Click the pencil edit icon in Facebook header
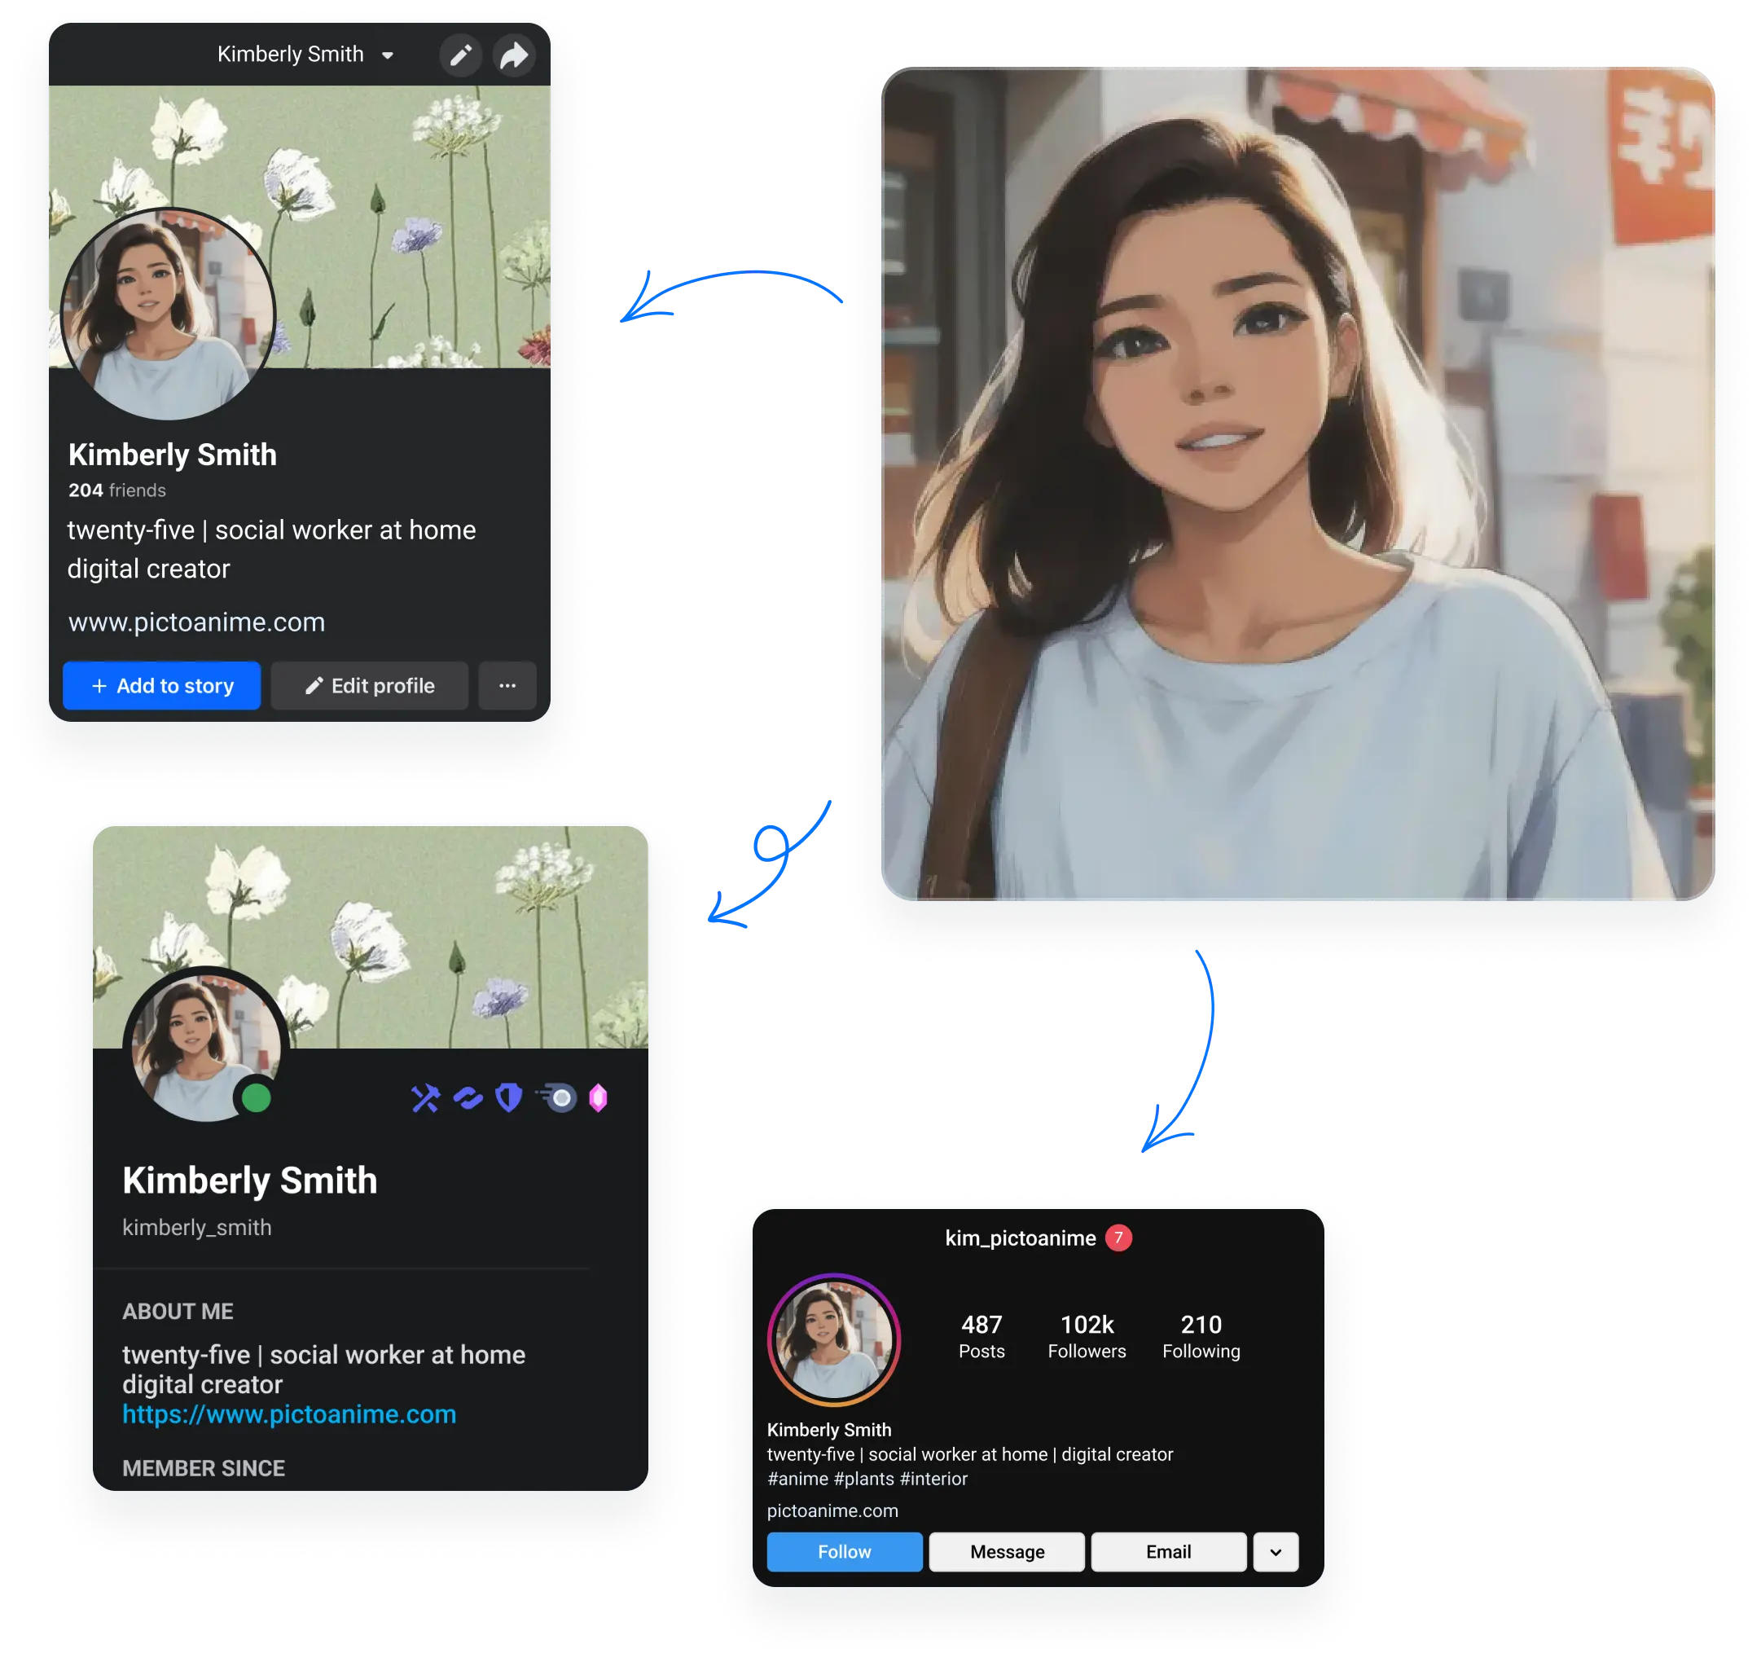 pyautogui.click(x=461, y=55)
